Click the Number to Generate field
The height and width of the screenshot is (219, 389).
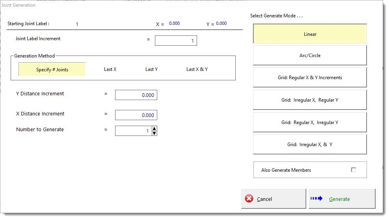coord(133,131)
